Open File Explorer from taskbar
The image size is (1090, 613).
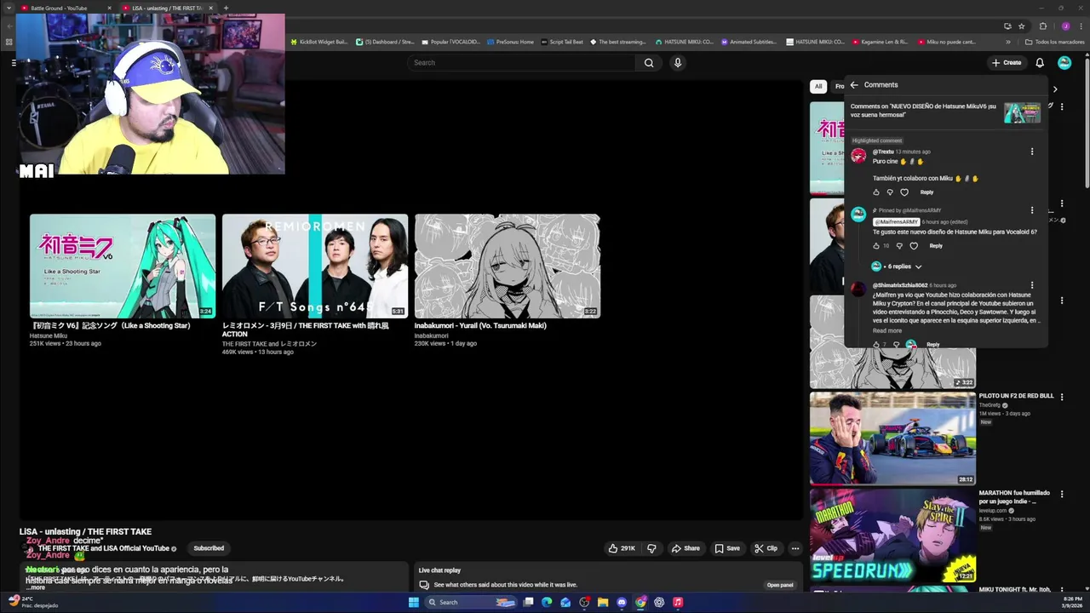tap(603, 602)
